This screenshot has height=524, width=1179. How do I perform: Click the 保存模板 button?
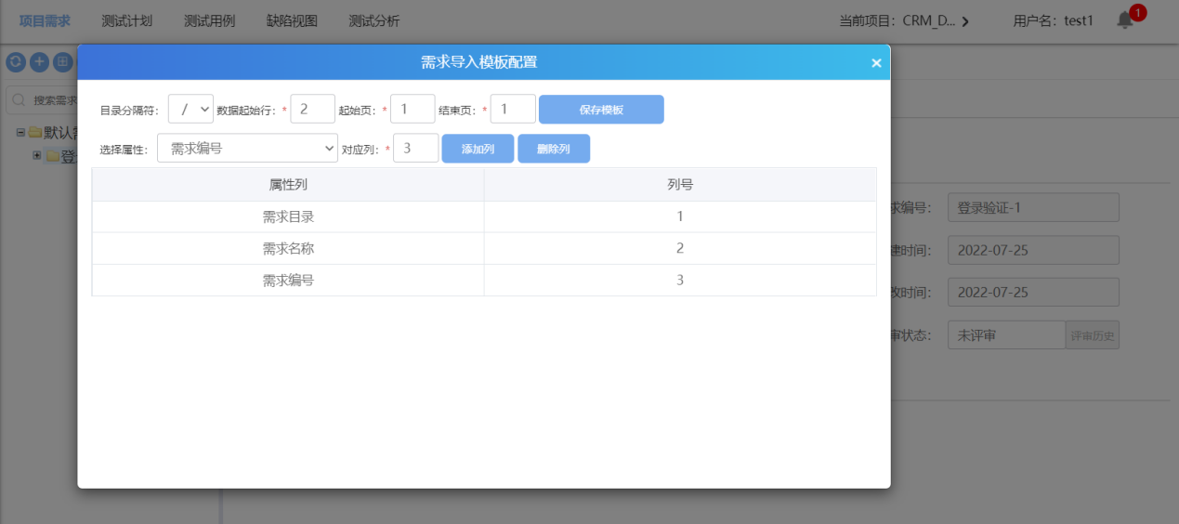(x=601, y=109)
